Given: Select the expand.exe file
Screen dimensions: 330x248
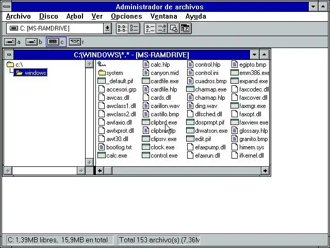Looking at the screenshot, I should [250, 81].
